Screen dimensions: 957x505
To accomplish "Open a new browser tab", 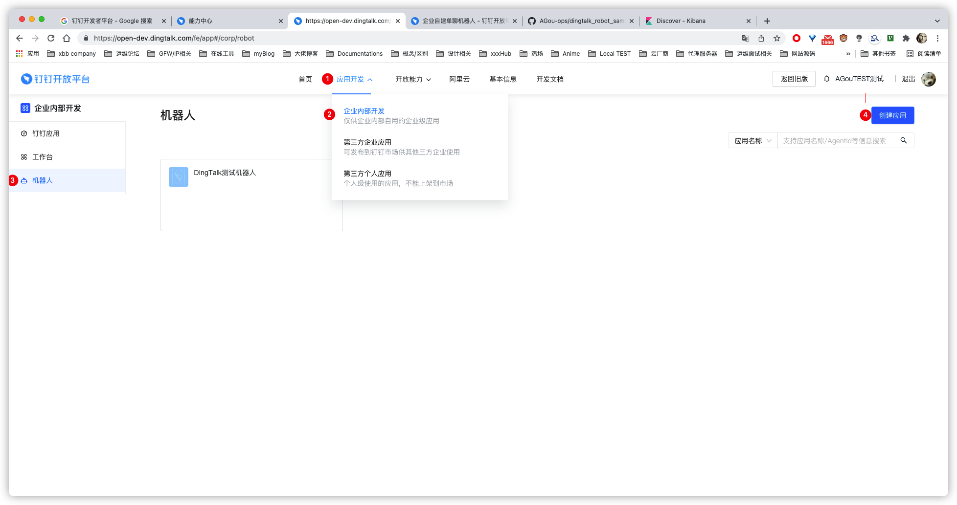I will tap(767, 21).
